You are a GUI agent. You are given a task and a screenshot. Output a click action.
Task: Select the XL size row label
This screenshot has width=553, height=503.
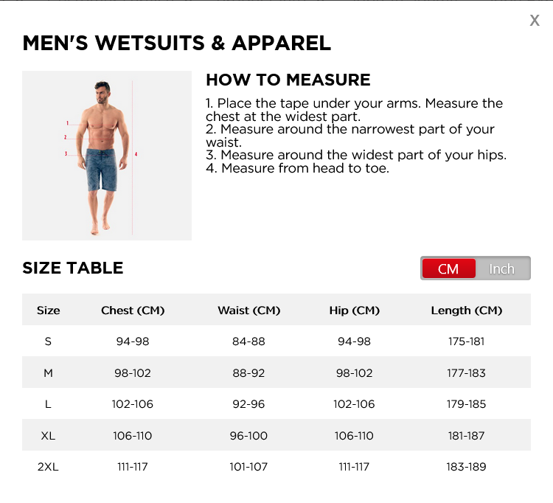[x=48, y=436]
